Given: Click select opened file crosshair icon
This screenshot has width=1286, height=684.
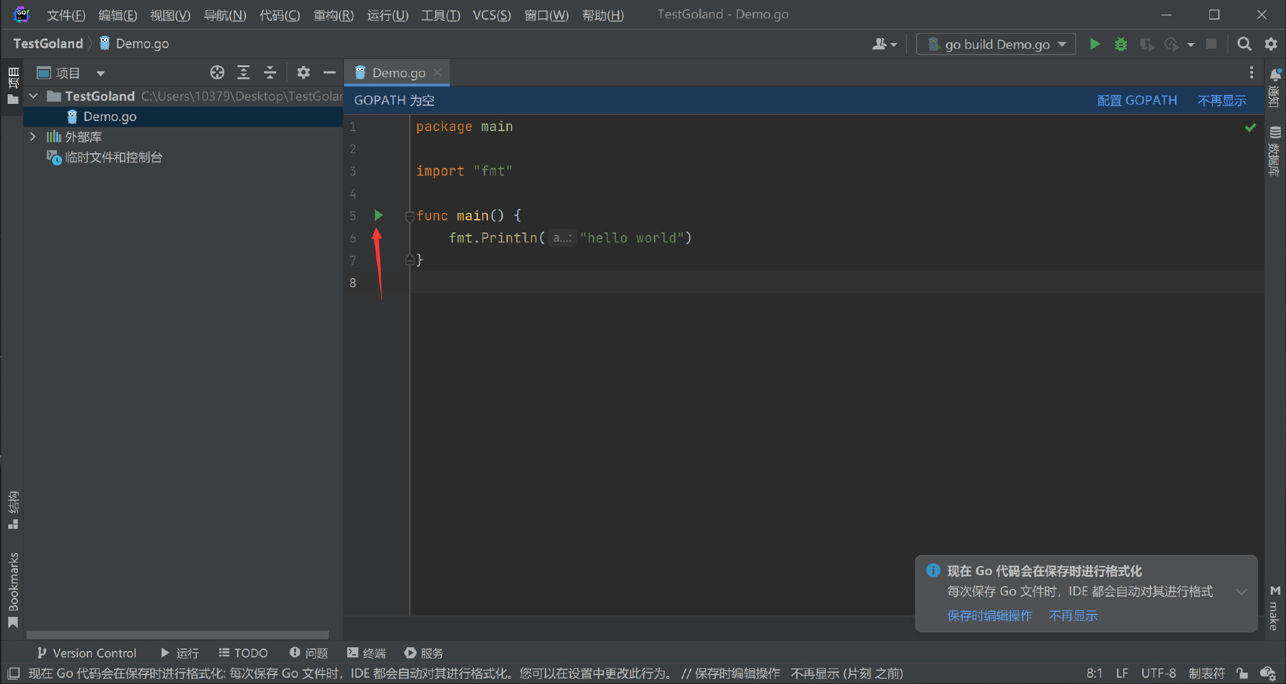Looking at the screenshot, I should 217,72.
